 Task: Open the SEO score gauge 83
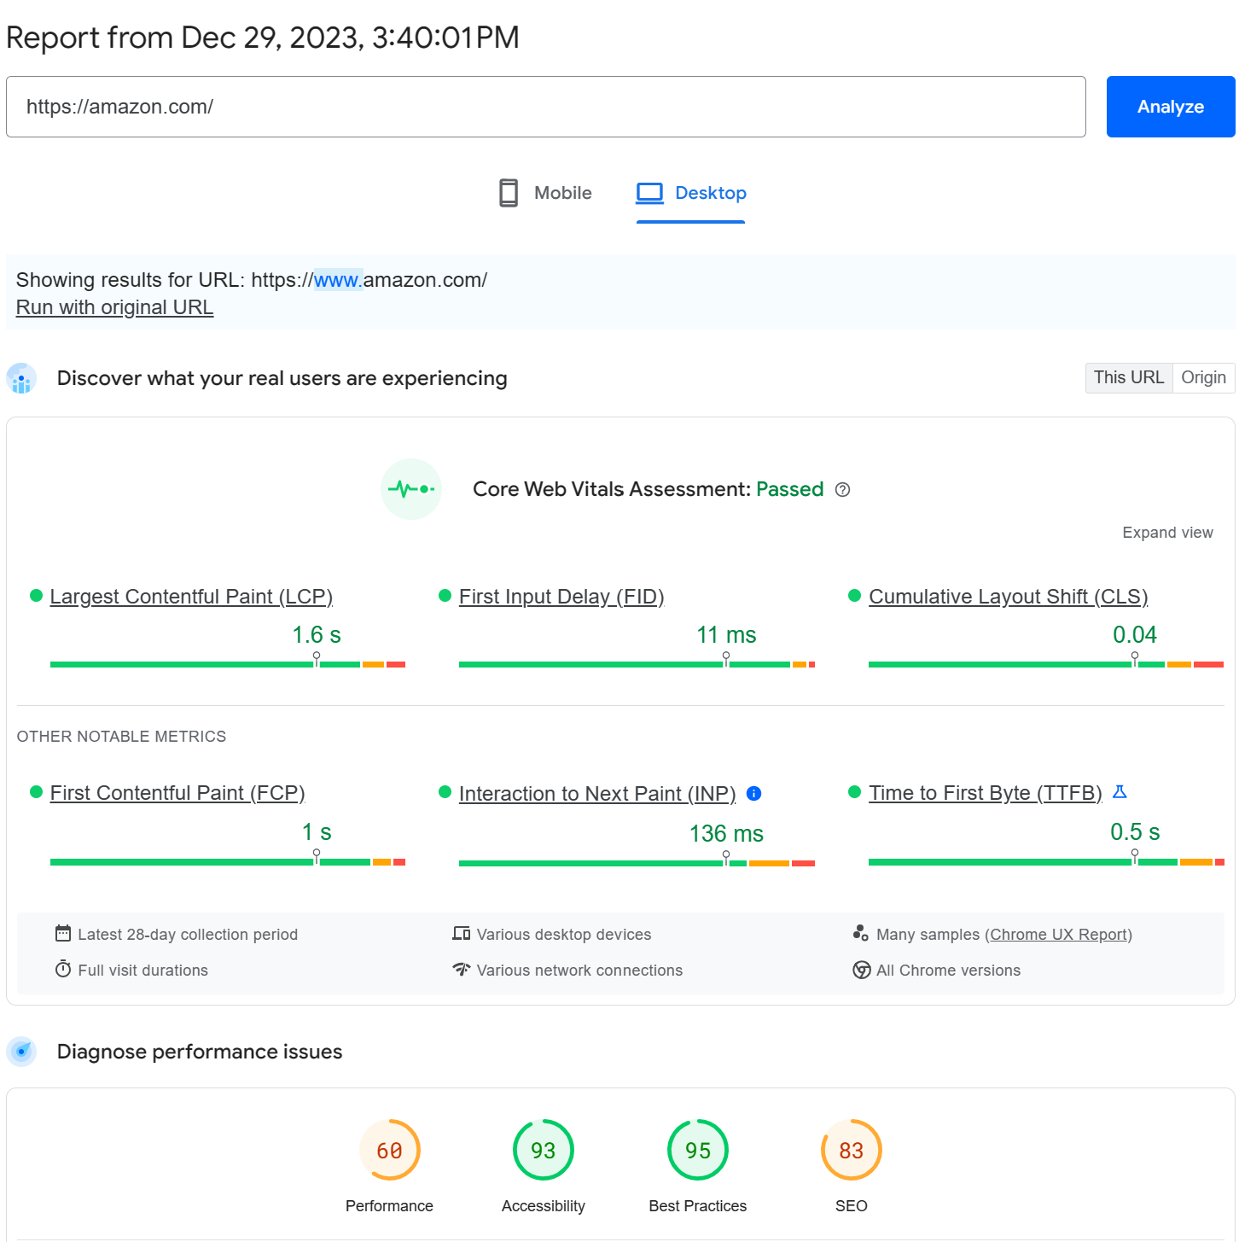(x=851, y=1151)
